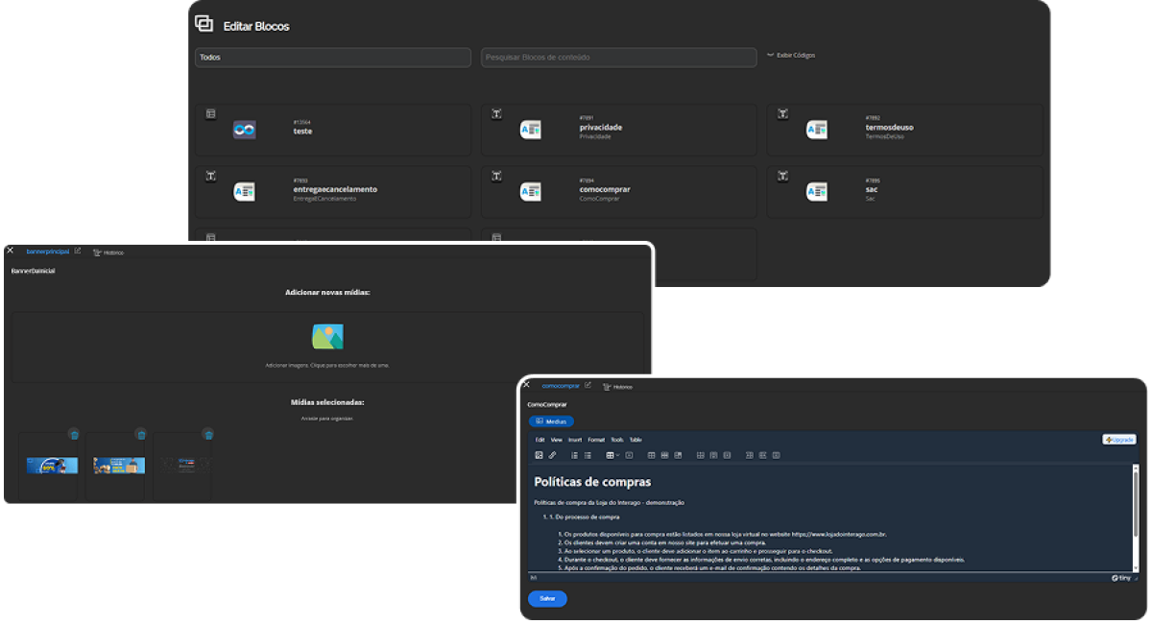The width and height of the screenshot is (1152, 624).
Task: Click the Upgrade button in editor
Action: point(1119,440)
